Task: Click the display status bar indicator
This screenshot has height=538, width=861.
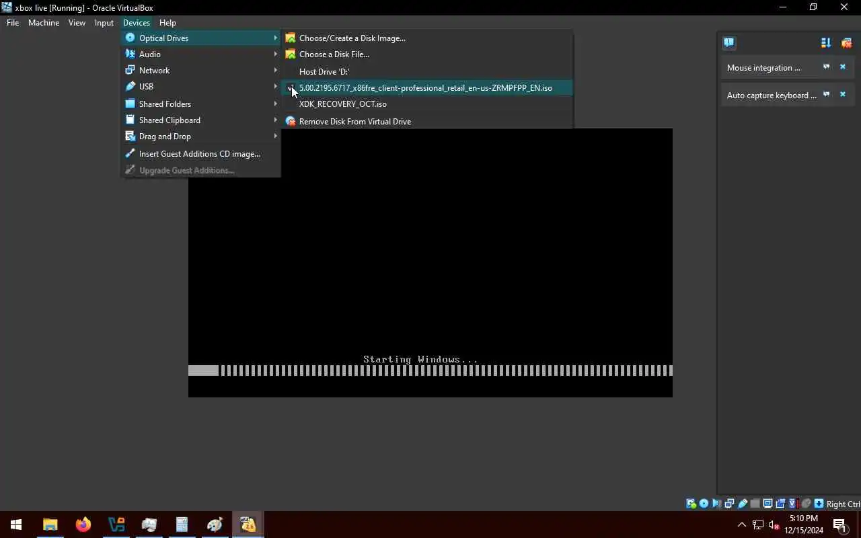Action: coord(768,504)
